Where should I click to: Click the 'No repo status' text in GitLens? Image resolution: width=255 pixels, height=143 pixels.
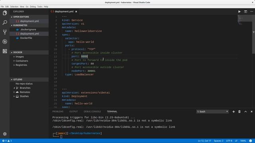[24, 84]
